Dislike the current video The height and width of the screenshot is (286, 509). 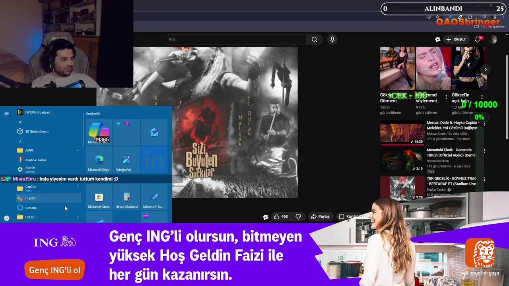click(298, 216)
